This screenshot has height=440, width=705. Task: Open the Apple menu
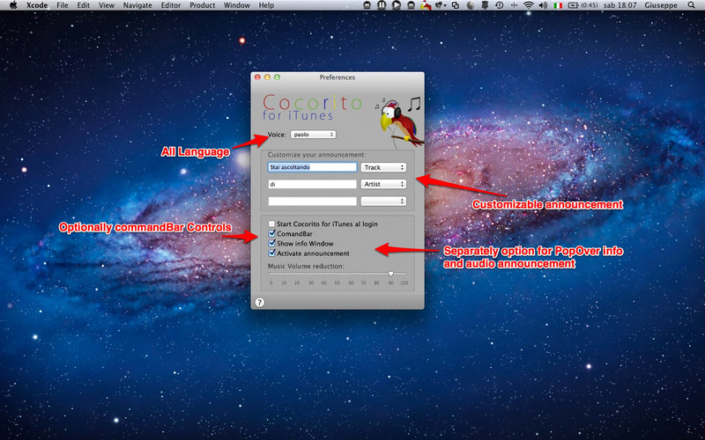point(13,5)
